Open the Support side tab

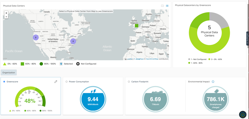247,39
